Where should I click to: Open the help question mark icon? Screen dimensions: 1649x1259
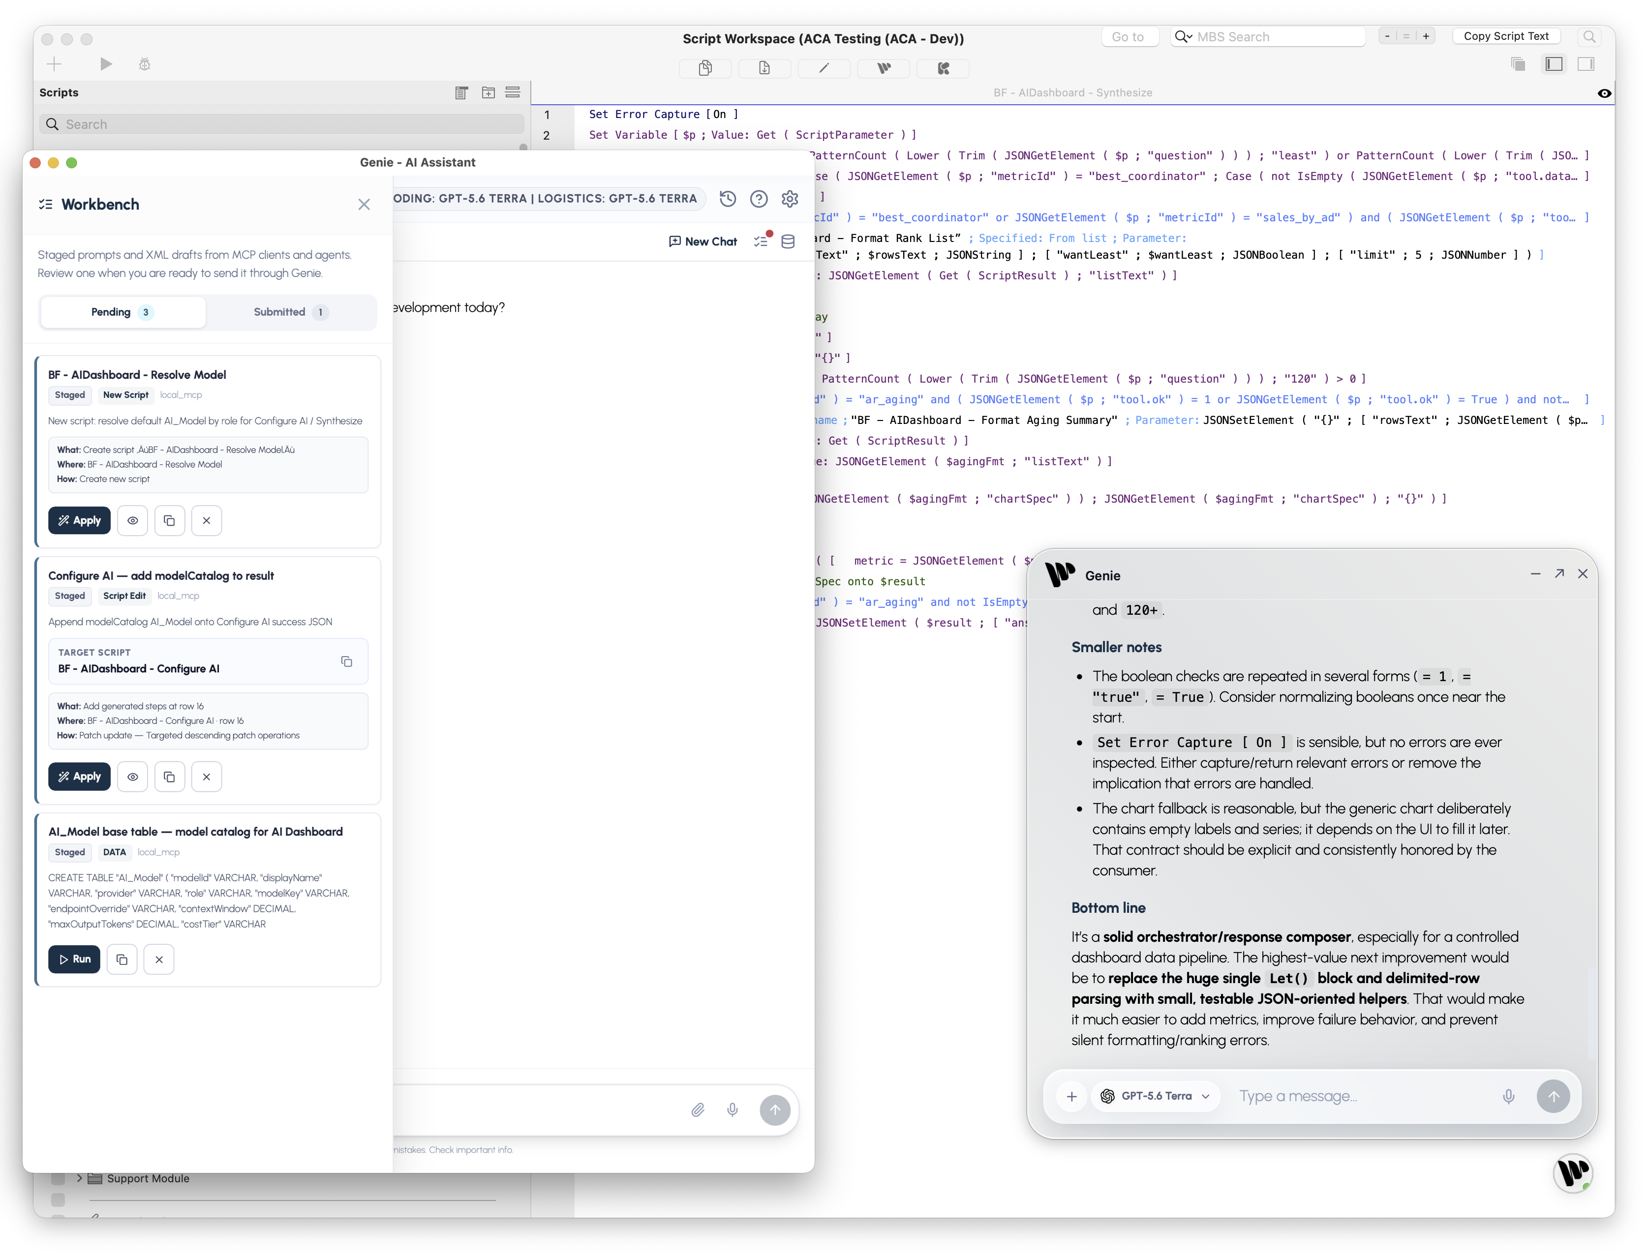click(759, 199)
